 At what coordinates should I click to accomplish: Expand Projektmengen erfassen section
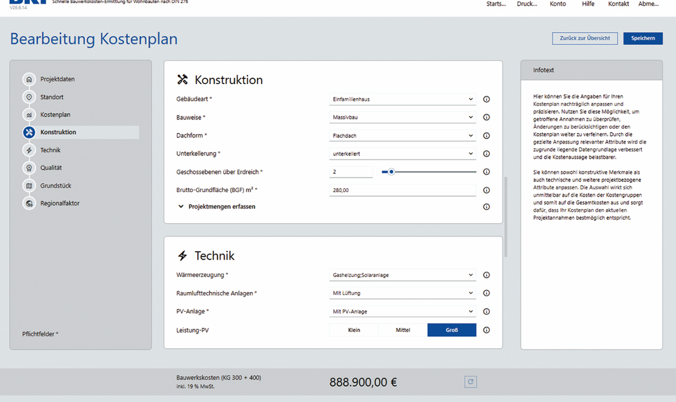click(x=216, y=207)
